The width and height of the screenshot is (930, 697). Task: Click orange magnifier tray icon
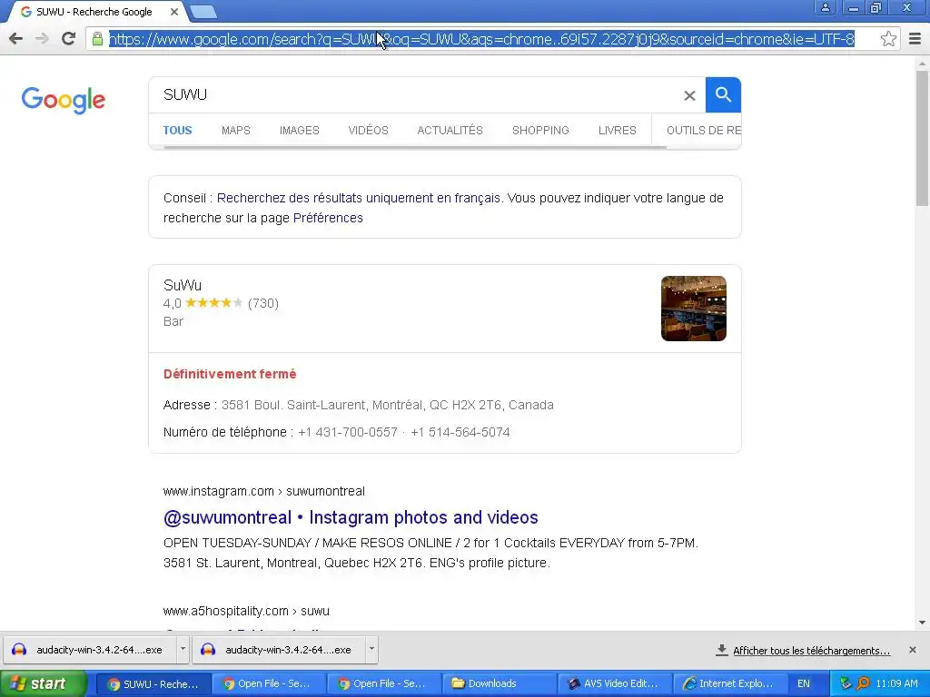point(863,683)
